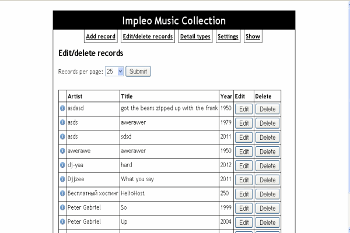350x233 pixels.
Task: Edit the Peter Gabriel So record
Action: pyautogui.click(x=244, y=209)
